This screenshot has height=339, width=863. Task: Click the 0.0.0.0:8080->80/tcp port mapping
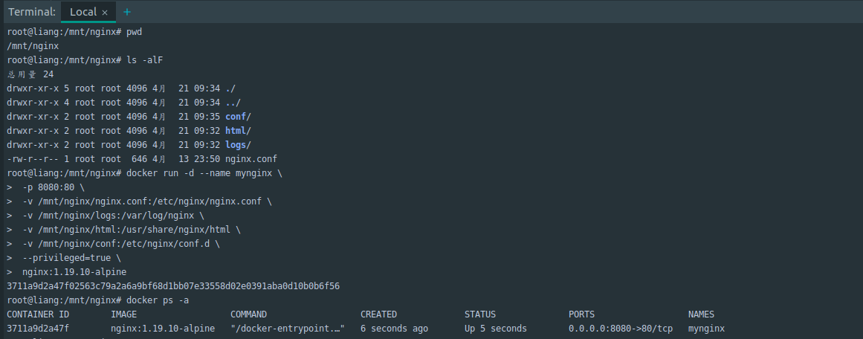(621, 329)
